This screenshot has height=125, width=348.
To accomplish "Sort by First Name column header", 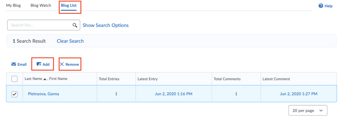I will (x=58, y=79).
